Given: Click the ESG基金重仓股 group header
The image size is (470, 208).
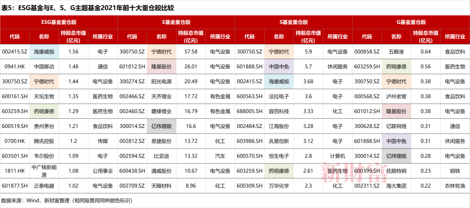Looking at the screenshot, I should (59, 22).
